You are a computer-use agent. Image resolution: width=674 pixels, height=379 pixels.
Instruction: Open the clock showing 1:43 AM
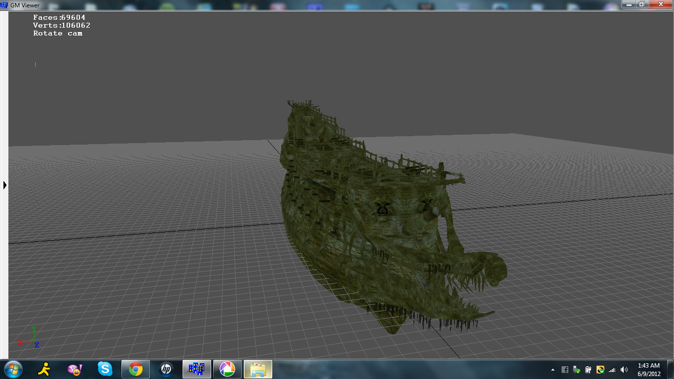pyautogui.click(x=648, y=370)
